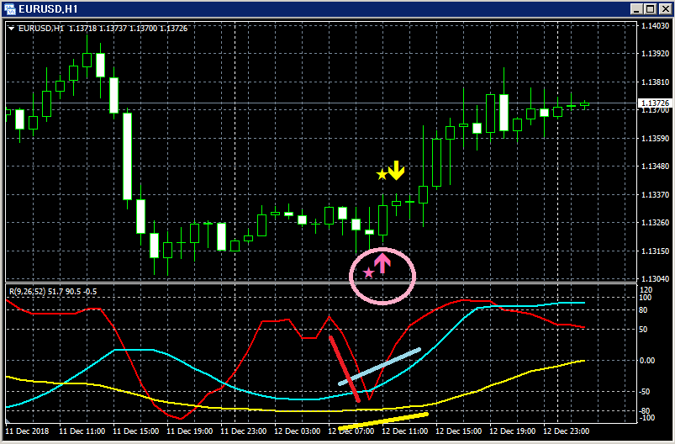Click the EURUSD chart window icon in title bar
Screen dimensions: 675x444
pos(9,8)
